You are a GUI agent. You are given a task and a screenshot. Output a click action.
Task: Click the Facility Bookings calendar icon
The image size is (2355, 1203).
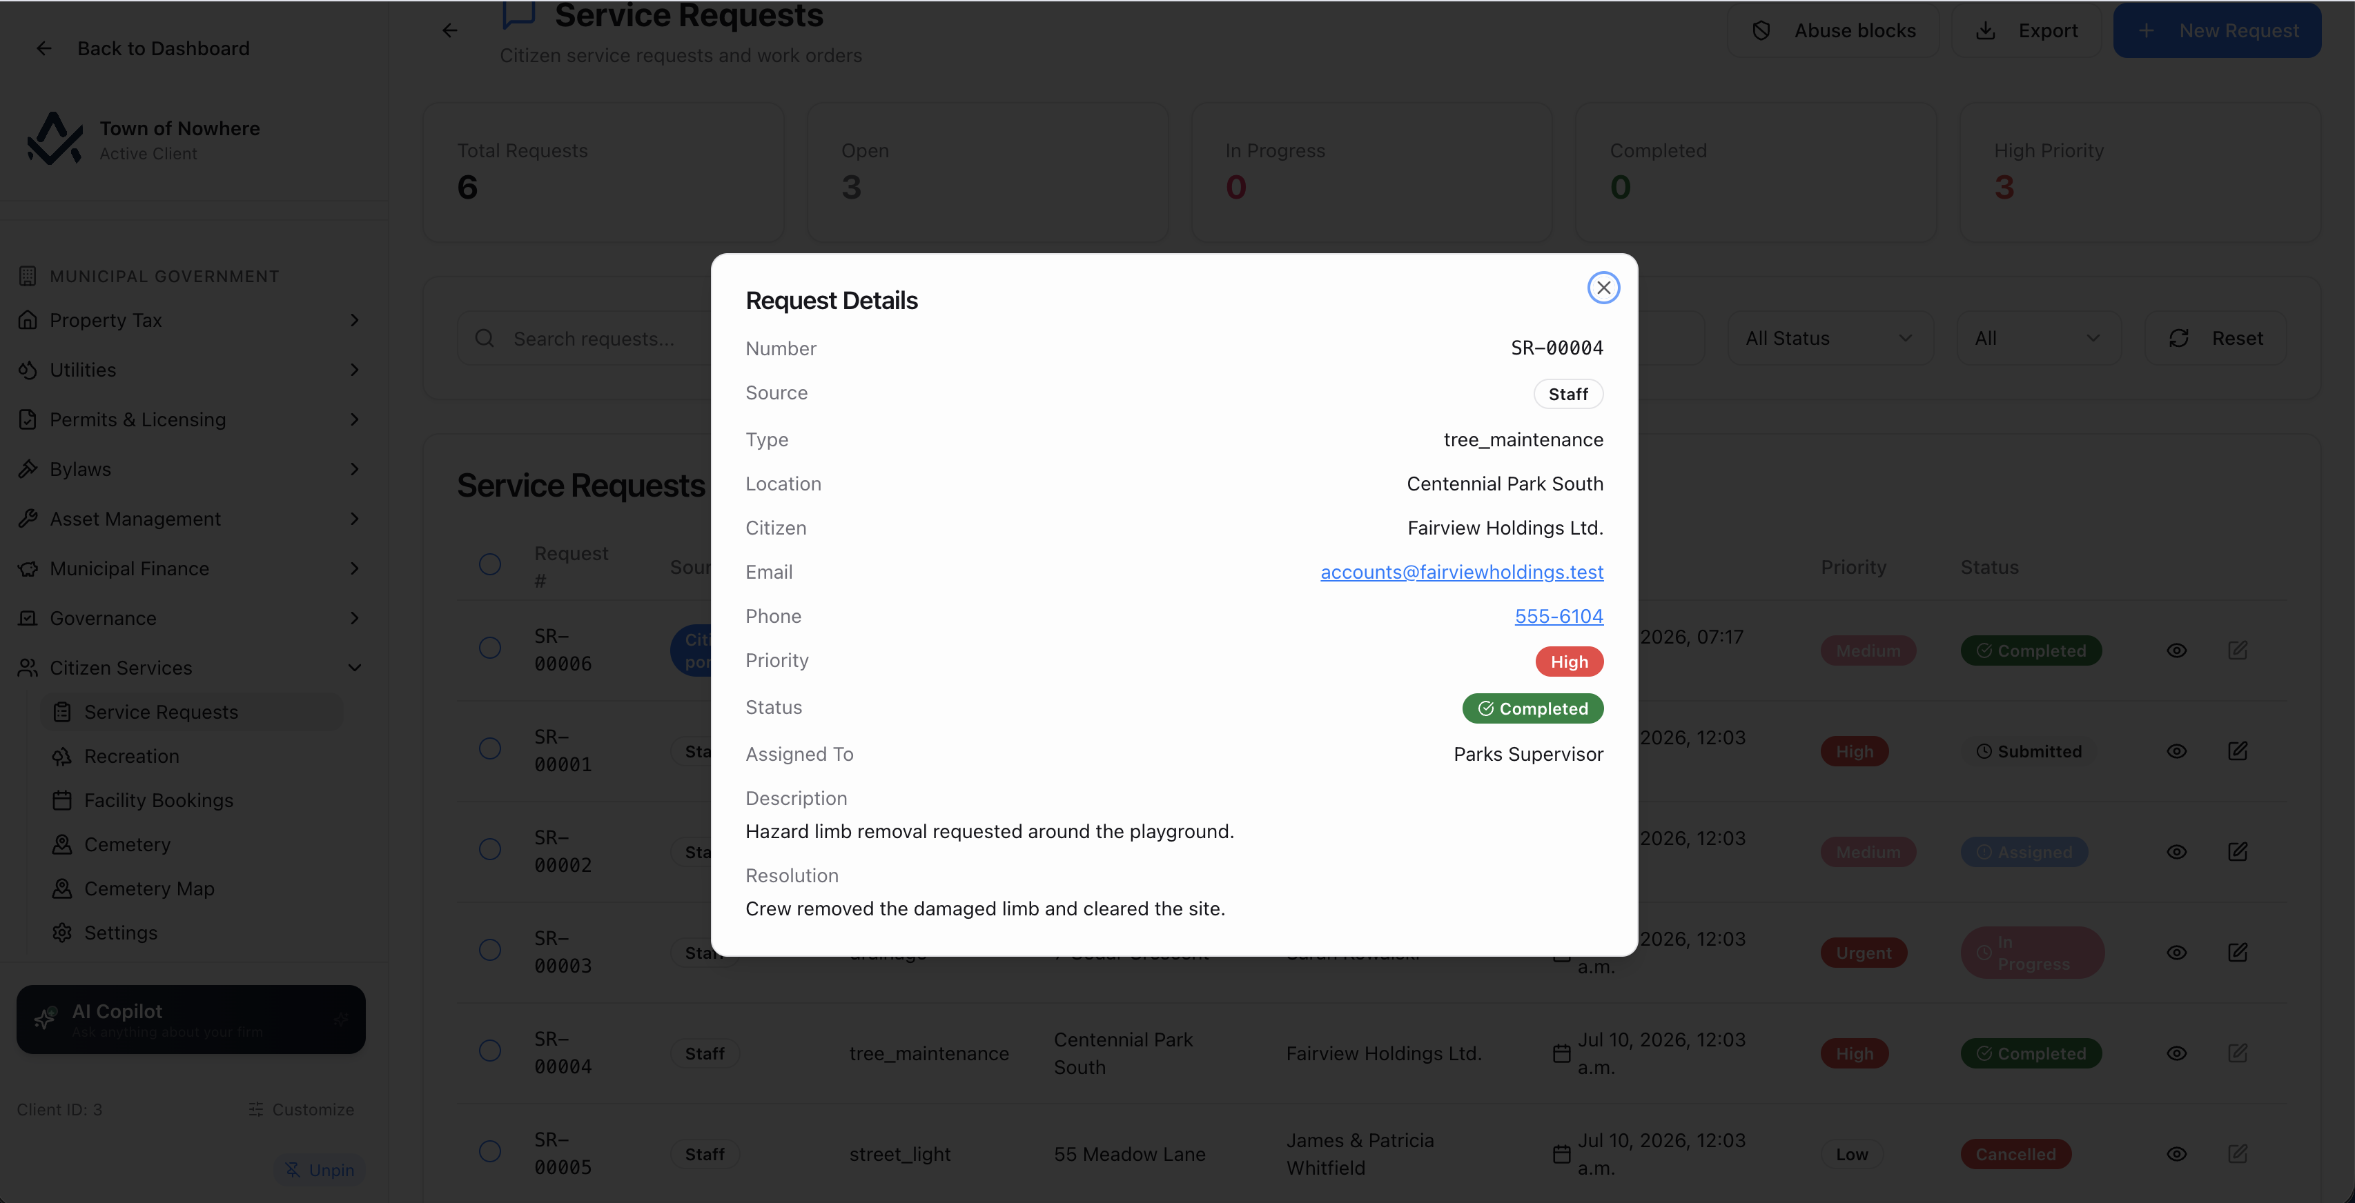(x=62, y=800)
